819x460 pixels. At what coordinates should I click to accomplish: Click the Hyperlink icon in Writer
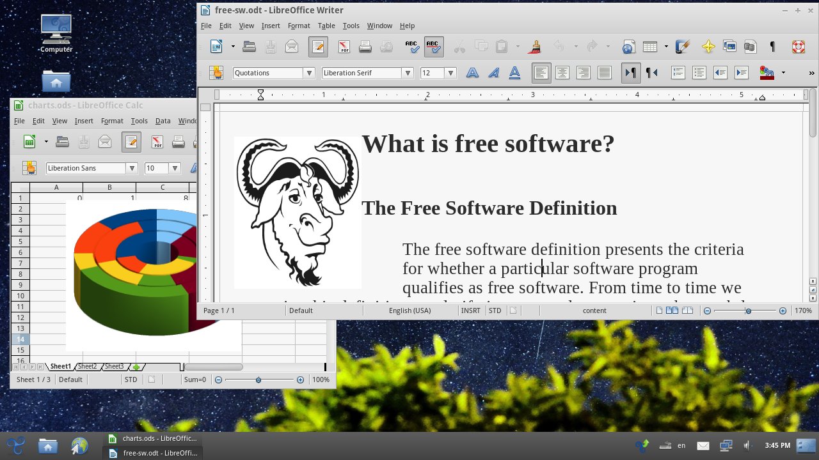[x=628, y=46]
